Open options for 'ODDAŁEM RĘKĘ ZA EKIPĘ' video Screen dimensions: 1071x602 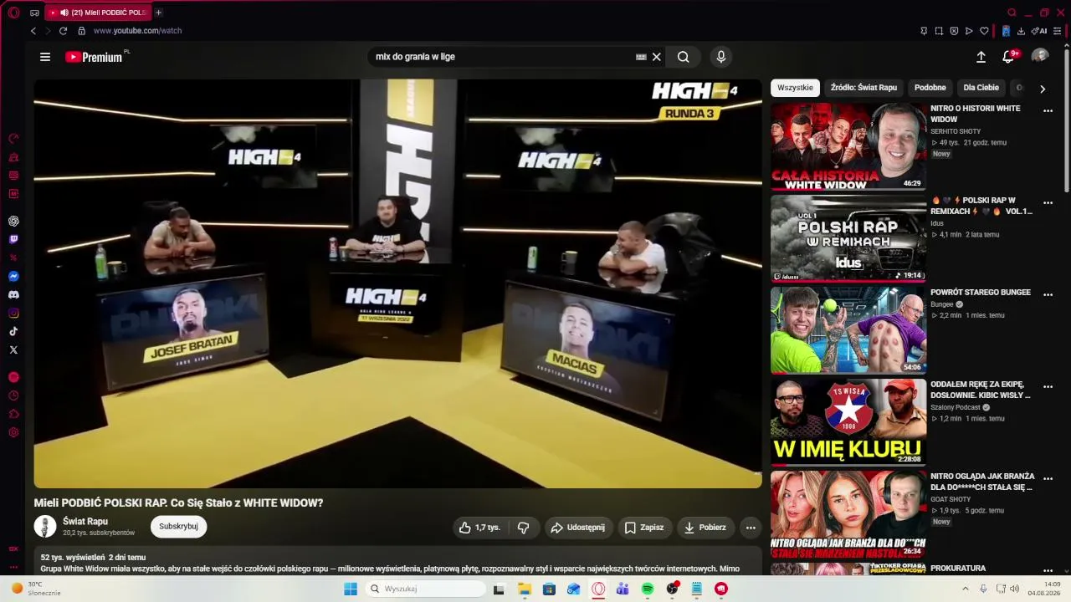click(1048, 386)
